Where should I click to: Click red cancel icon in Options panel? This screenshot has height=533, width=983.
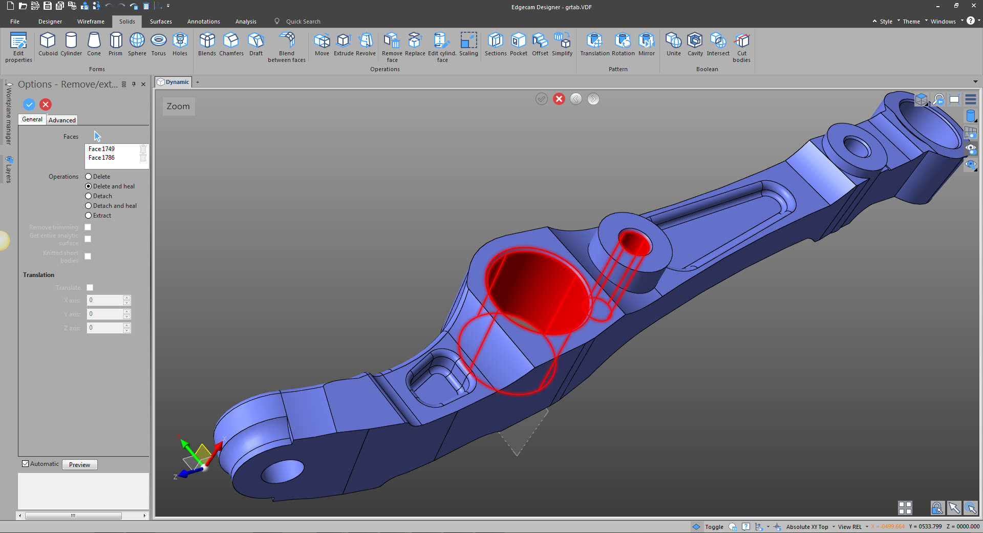tap(46, 104)
